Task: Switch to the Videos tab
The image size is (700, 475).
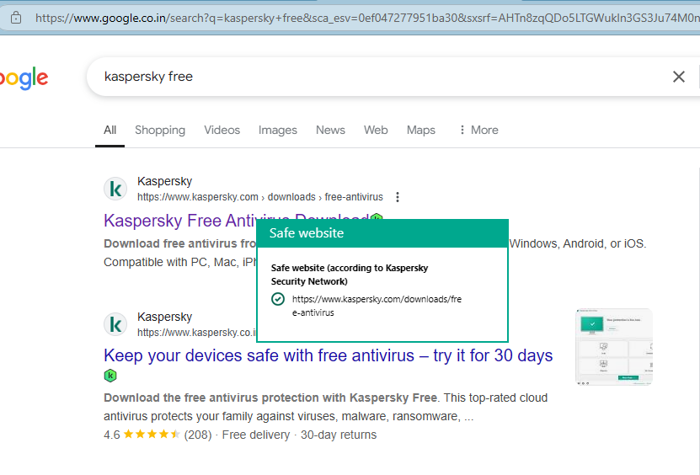Action: point(222,130)
